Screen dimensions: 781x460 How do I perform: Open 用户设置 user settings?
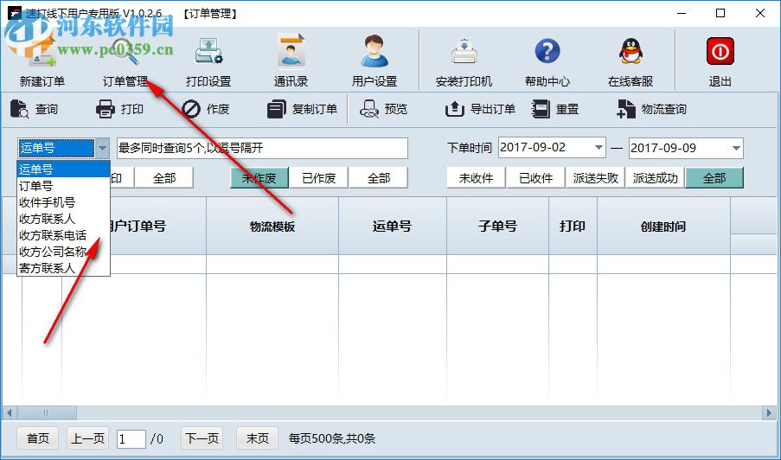click(374, 62)
